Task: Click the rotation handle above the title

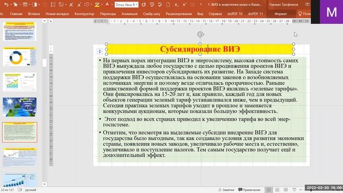Action: (x=200, y=34)
